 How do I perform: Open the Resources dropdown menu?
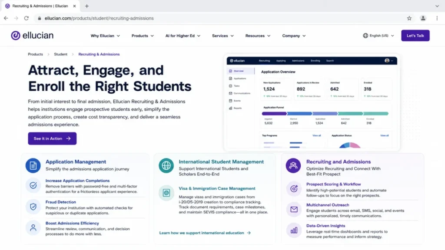click(258, 36)
